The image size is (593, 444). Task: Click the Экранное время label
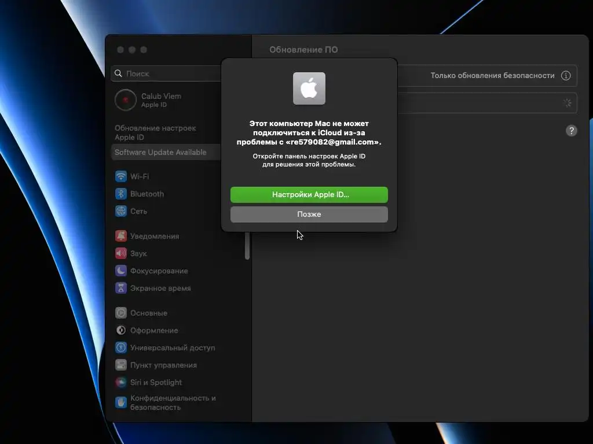[160, 288]
